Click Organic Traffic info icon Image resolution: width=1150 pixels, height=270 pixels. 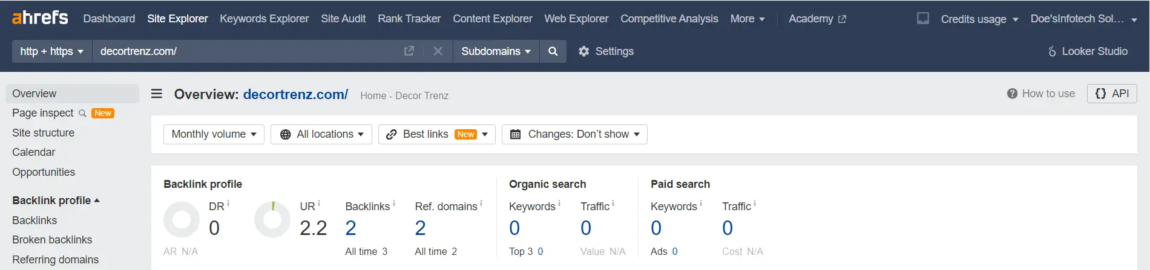pyautogui.click(x=613, y=204)
